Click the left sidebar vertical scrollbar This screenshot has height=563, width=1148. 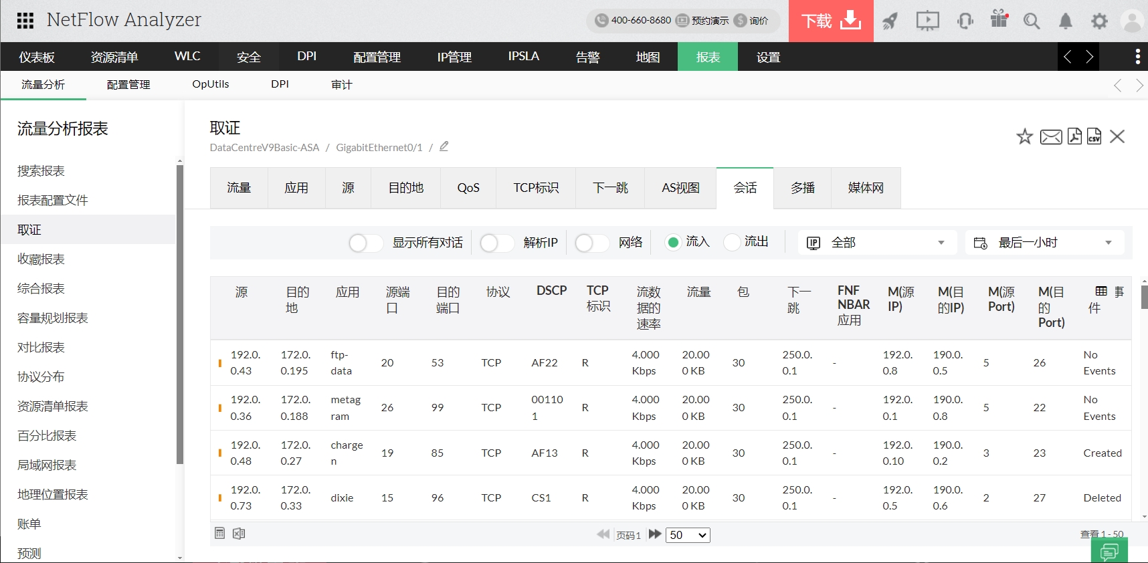179,314
